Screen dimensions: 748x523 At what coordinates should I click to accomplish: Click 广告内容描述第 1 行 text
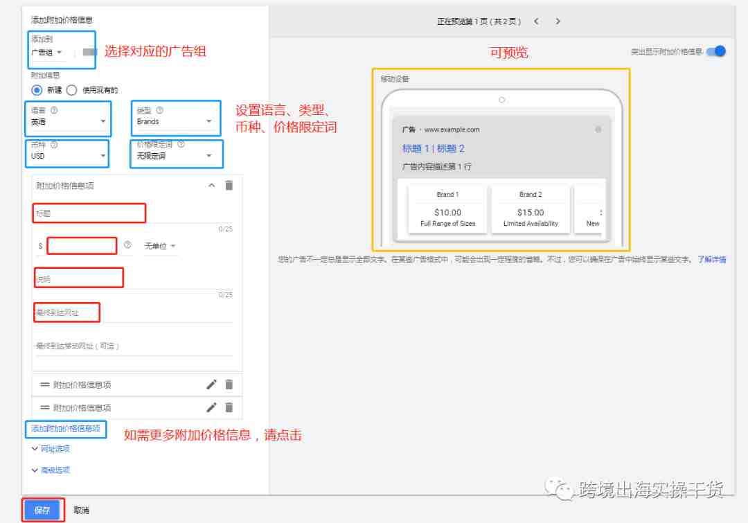436,166
